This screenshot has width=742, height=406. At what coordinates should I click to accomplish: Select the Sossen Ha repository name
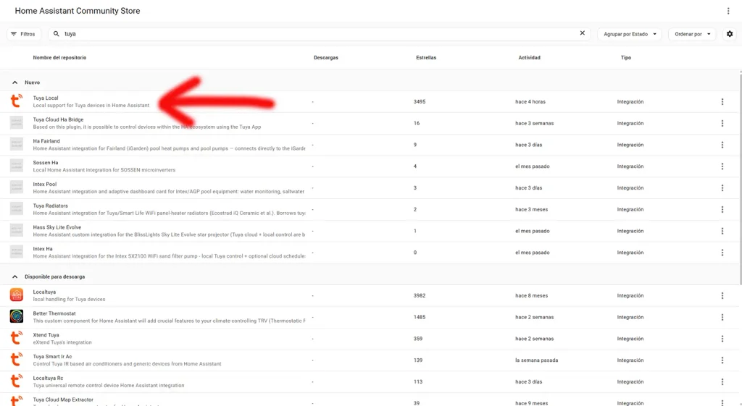(46, 163)
